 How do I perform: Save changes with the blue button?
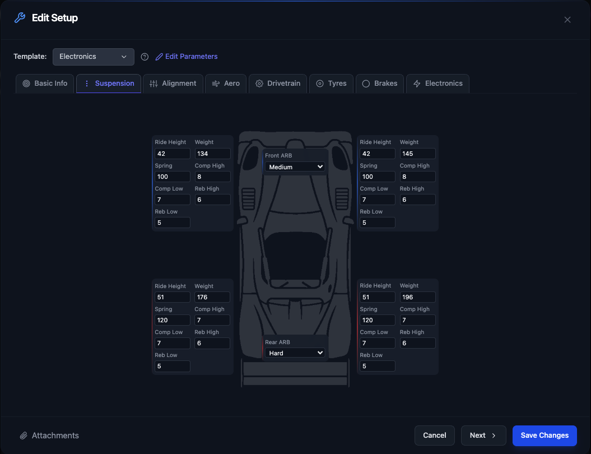pos(544,436)
